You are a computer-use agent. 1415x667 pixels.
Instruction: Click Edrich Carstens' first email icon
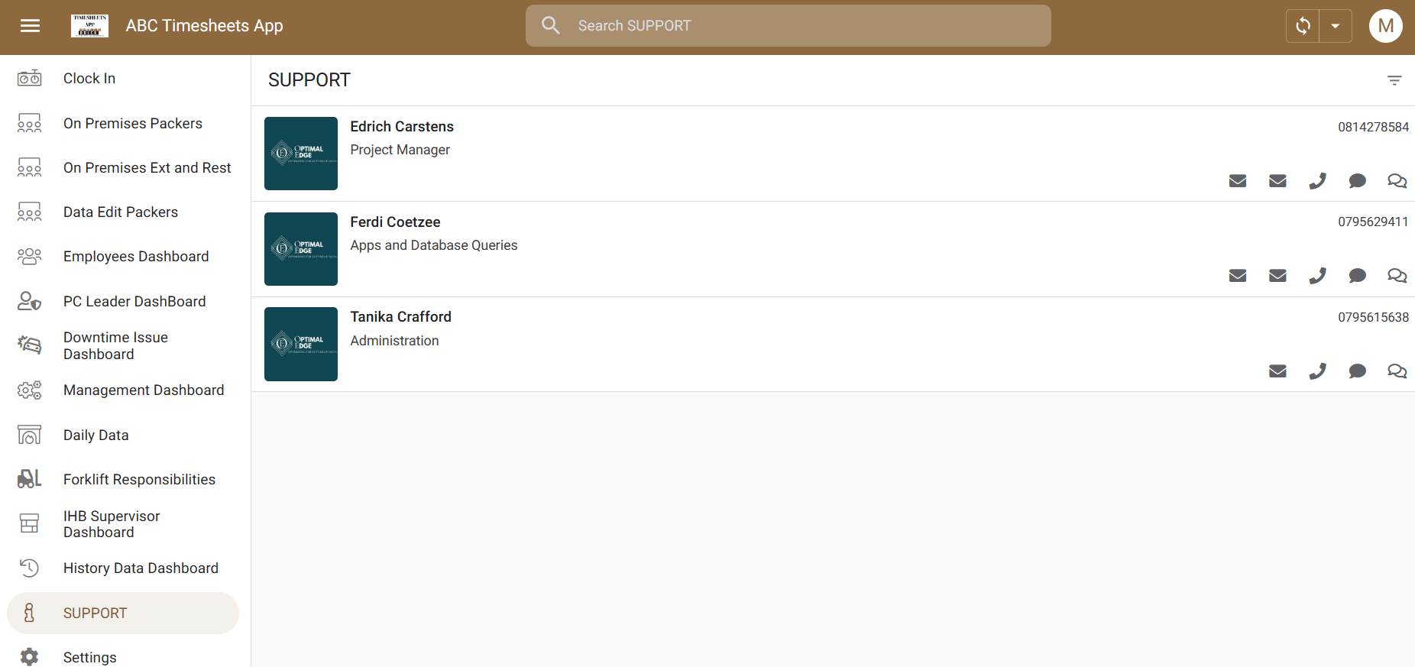pos(1238,181)
